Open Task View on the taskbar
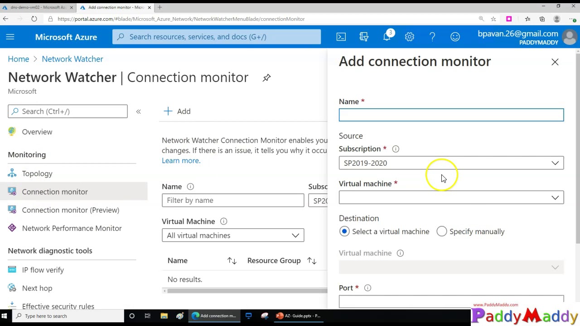 pyautogui.click(x=147, y=316)
